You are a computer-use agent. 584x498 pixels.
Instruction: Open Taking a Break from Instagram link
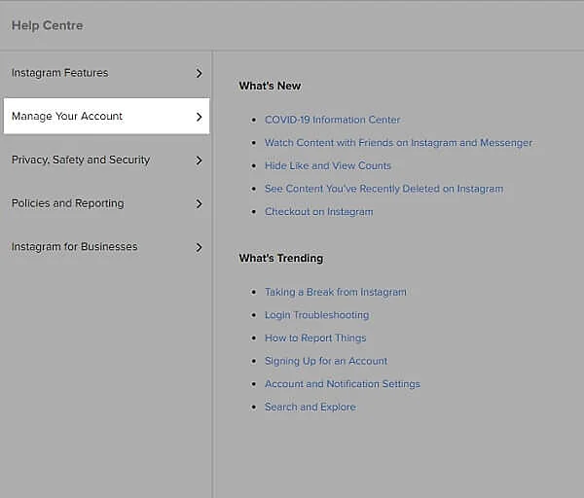(x=335, y=292)
